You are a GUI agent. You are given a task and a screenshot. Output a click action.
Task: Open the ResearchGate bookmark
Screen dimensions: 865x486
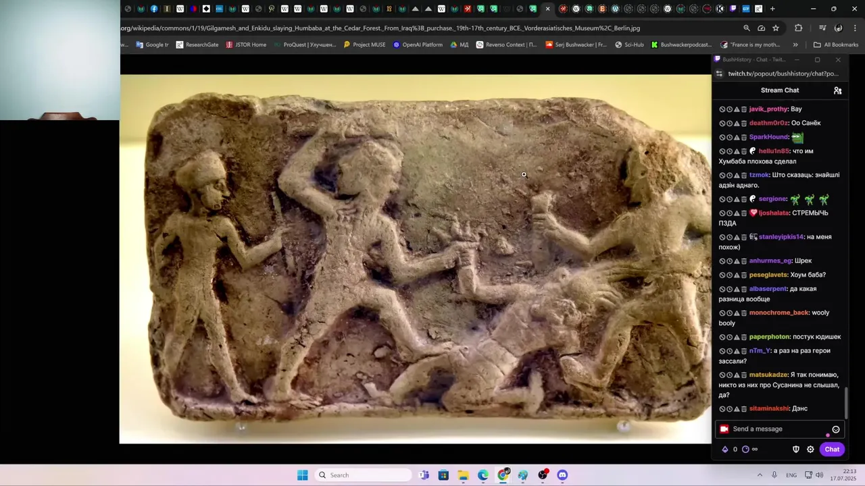coord(197,45)
